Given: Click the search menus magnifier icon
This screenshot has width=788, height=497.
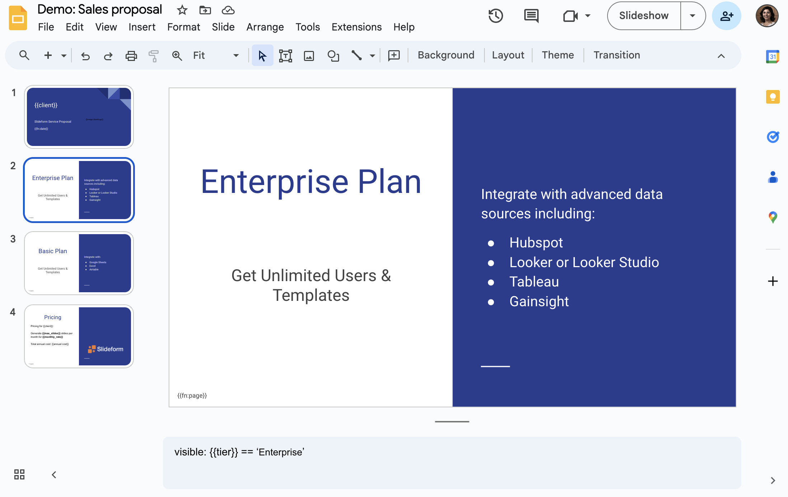Looking at the screenshot, I should click(24, 55).
